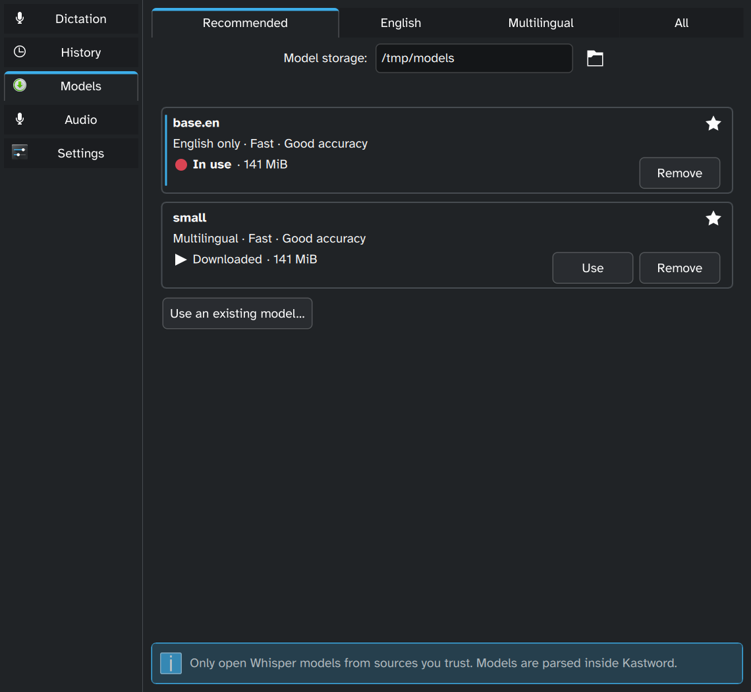This screenshot has width=751, height=692.
Task: Click the Model storage path field
Action: (474, 59)
